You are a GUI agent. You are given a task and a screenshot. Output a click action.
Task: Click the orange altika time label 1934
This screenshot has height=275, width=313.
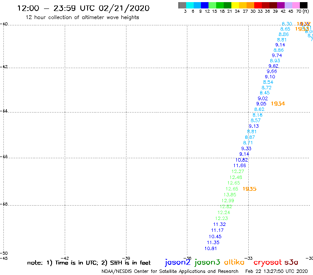[x=278, y=104]
